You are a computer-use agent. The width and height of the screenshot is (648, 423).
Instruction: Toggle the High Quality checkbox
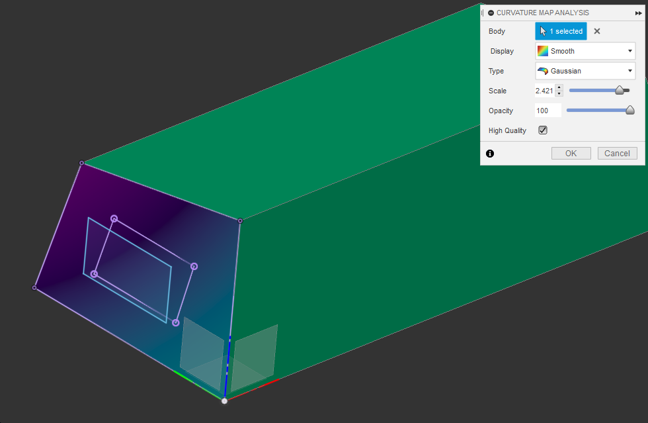543,130
